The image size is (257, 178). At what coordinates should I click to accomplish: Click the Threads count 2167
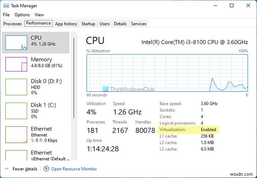[120, 130]
